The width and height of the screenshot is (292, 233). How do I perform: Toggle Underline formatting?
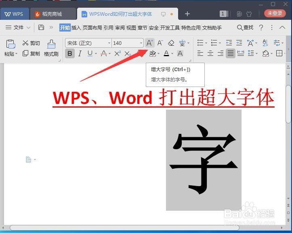90,53
